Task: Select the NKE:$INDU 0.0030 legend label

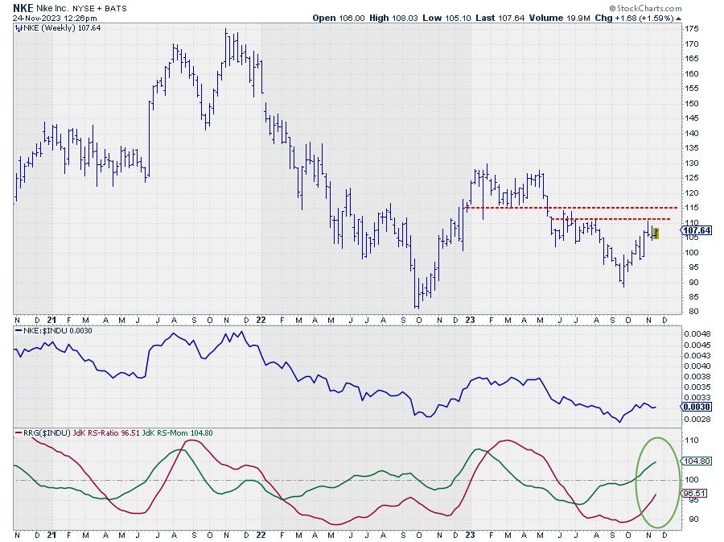Action: pos(55,330)
